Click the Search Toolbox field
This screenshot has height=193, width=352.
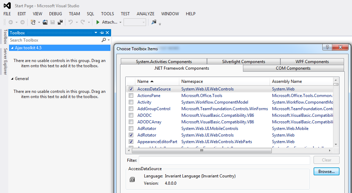(x=55, y=40)
